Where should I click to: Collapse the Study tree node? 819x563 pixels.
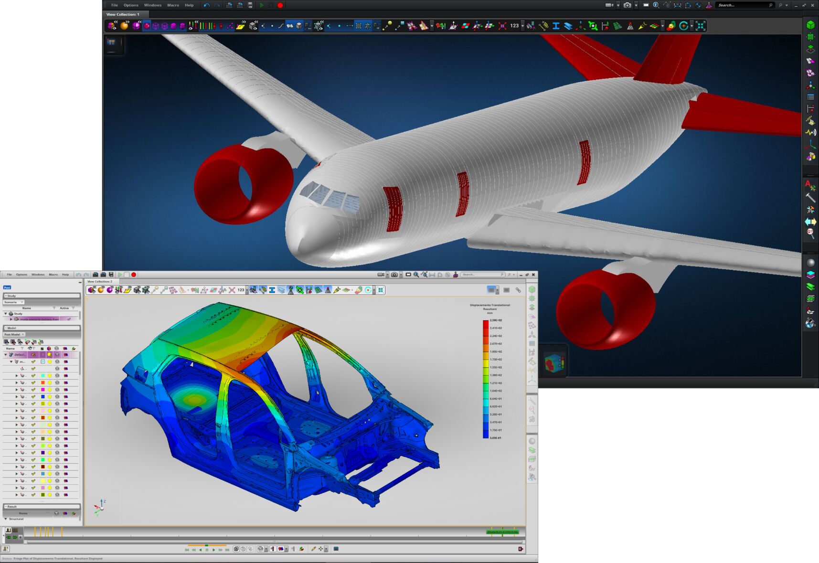[6, 314]
